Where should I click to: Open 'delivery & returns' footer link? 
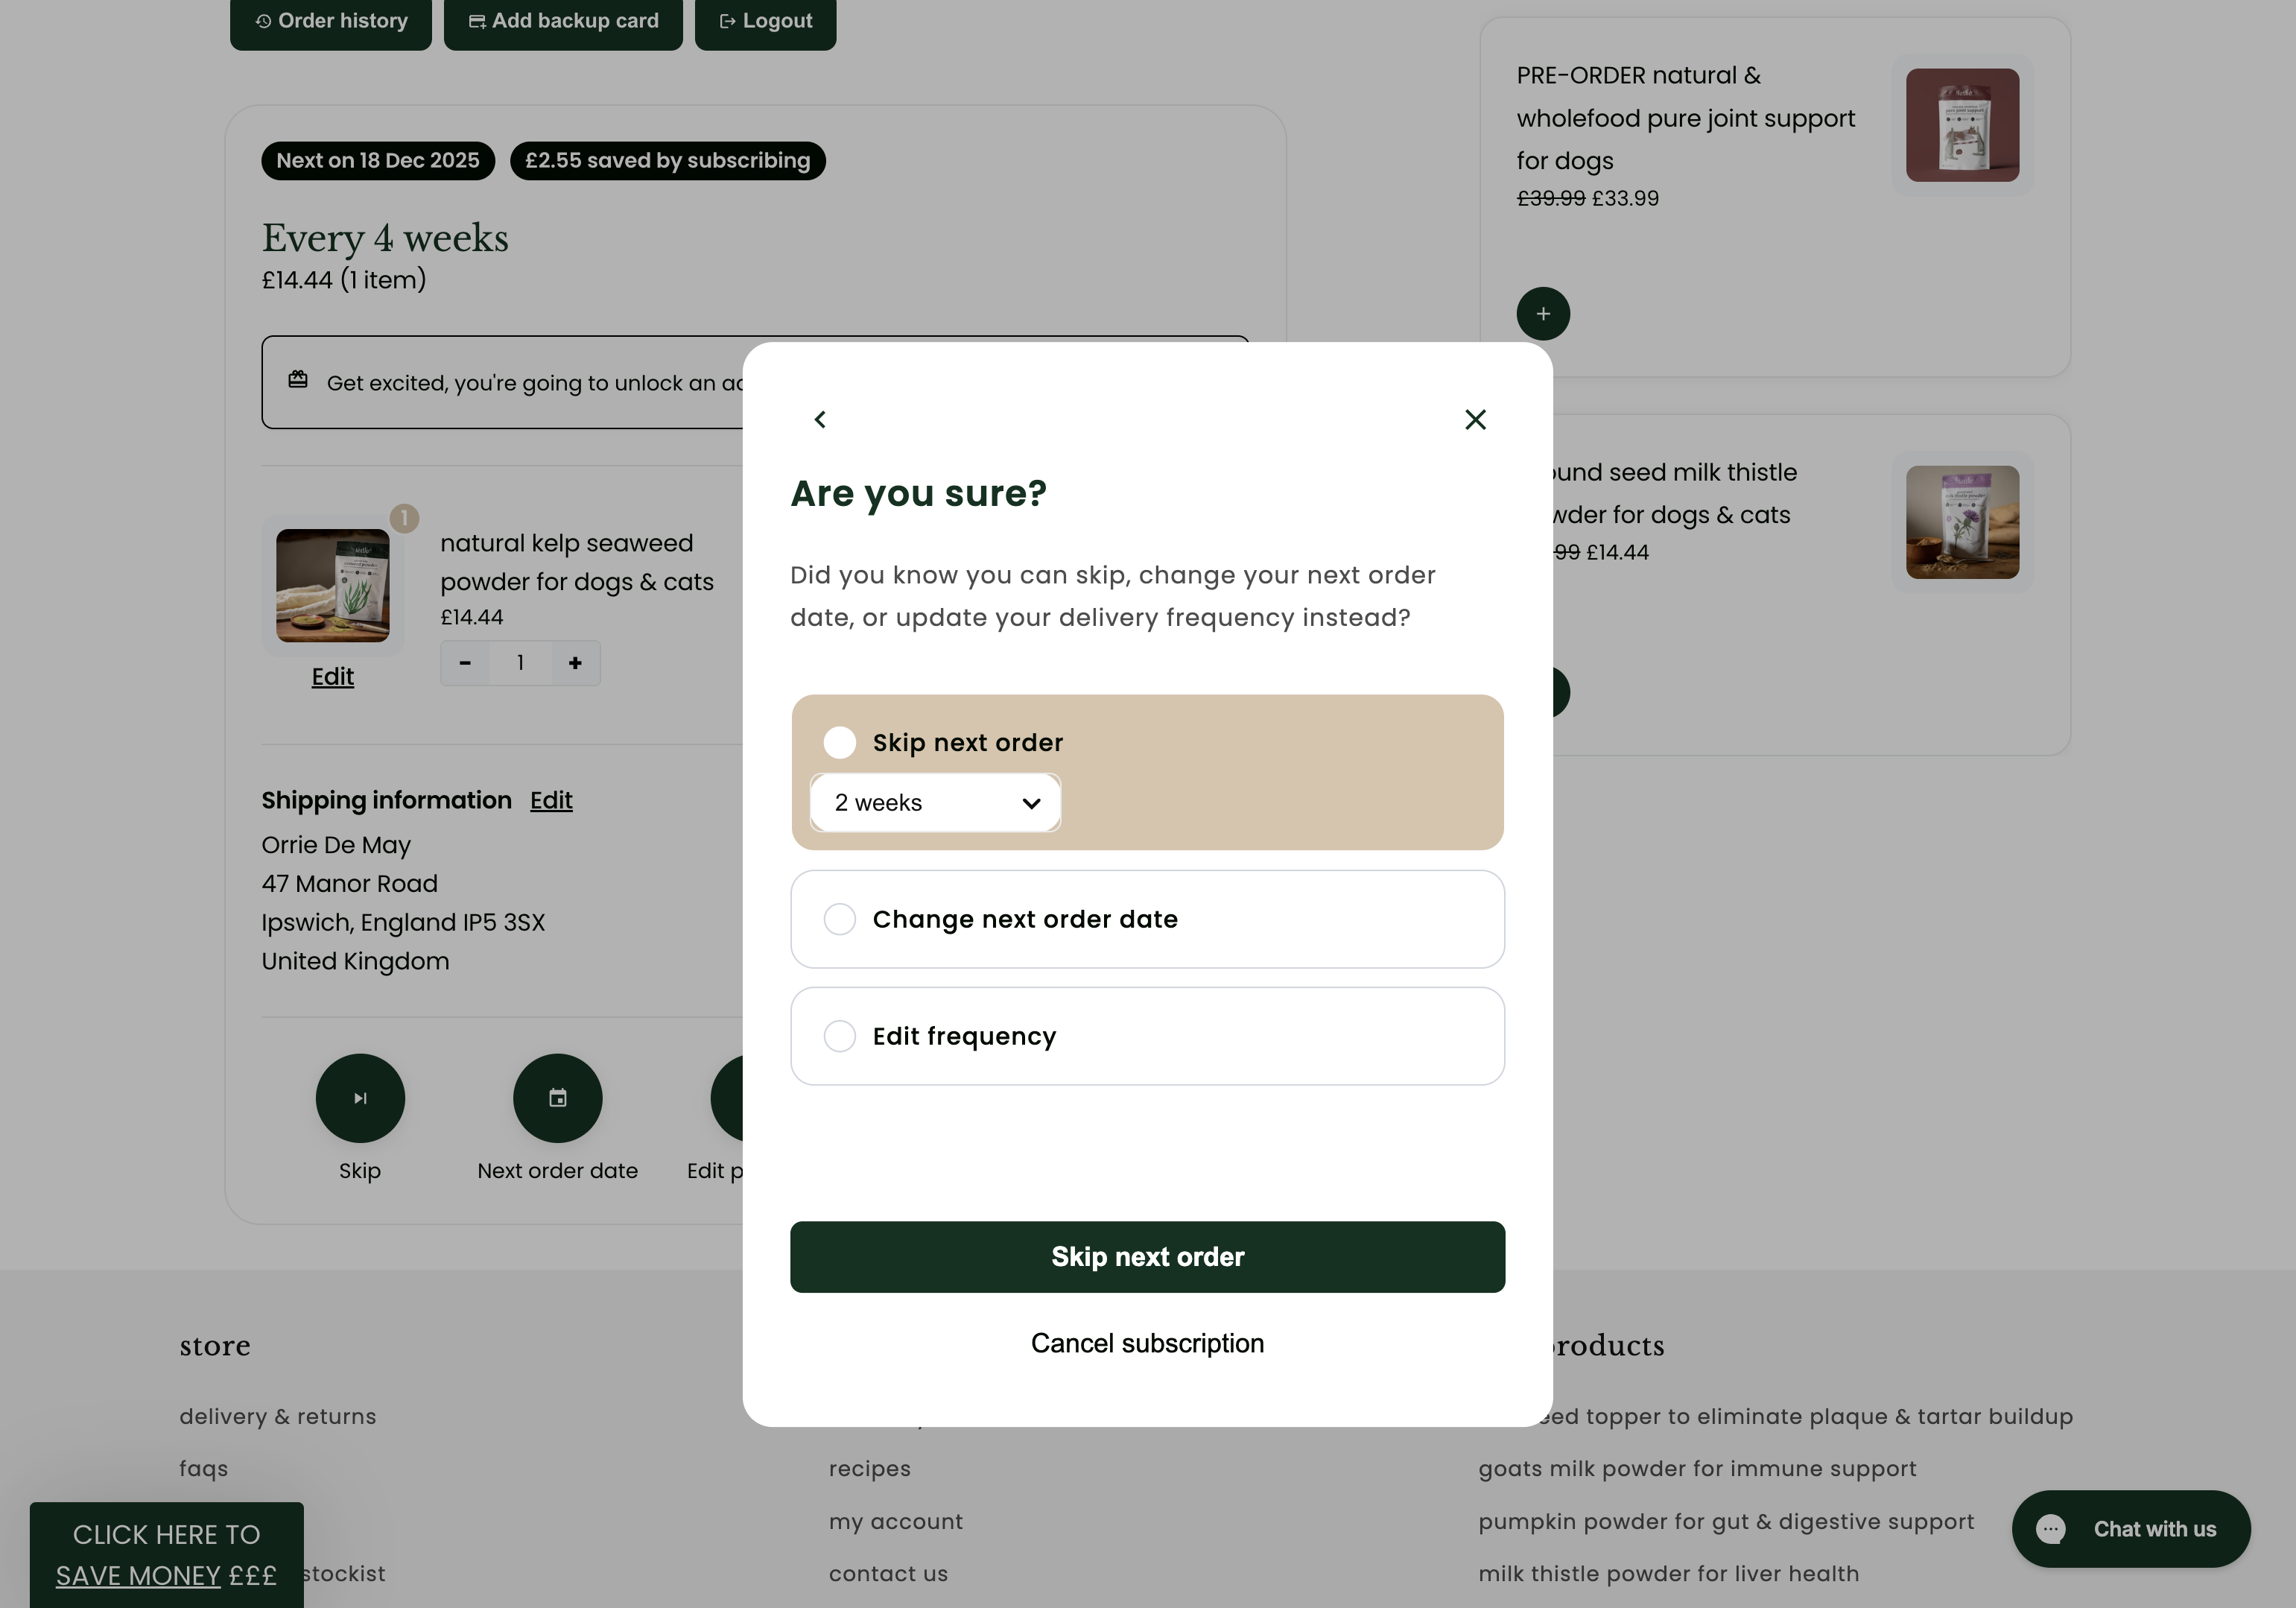[278, 1416]
